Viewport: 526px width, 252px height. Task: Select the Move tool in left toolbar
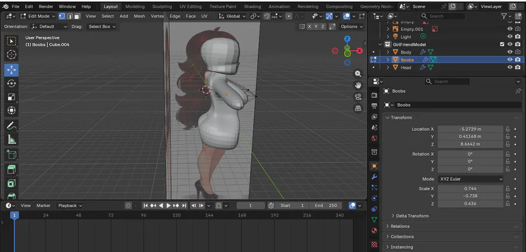[x=11, y=69]
